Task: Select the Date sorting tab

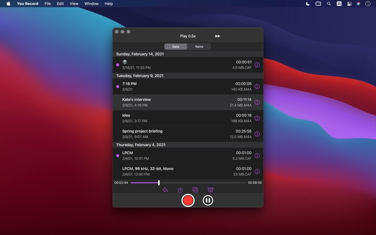Action: [176, 47]
